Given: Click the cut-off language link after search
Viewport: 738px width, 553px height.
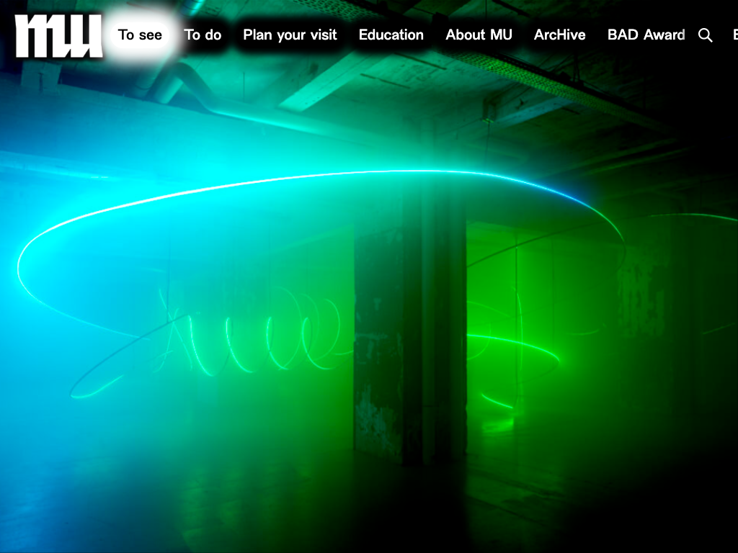Looking at the screenshot, I should point(734,35).
